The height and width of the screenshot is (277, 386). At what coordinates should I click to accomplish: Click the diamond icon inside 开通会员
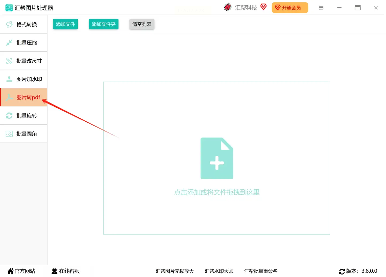point(278,8)
